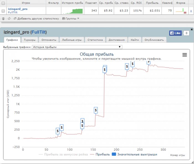Click the Facebook like count box
This screenshot has width=194, height=164.
[x=186, y=33]
